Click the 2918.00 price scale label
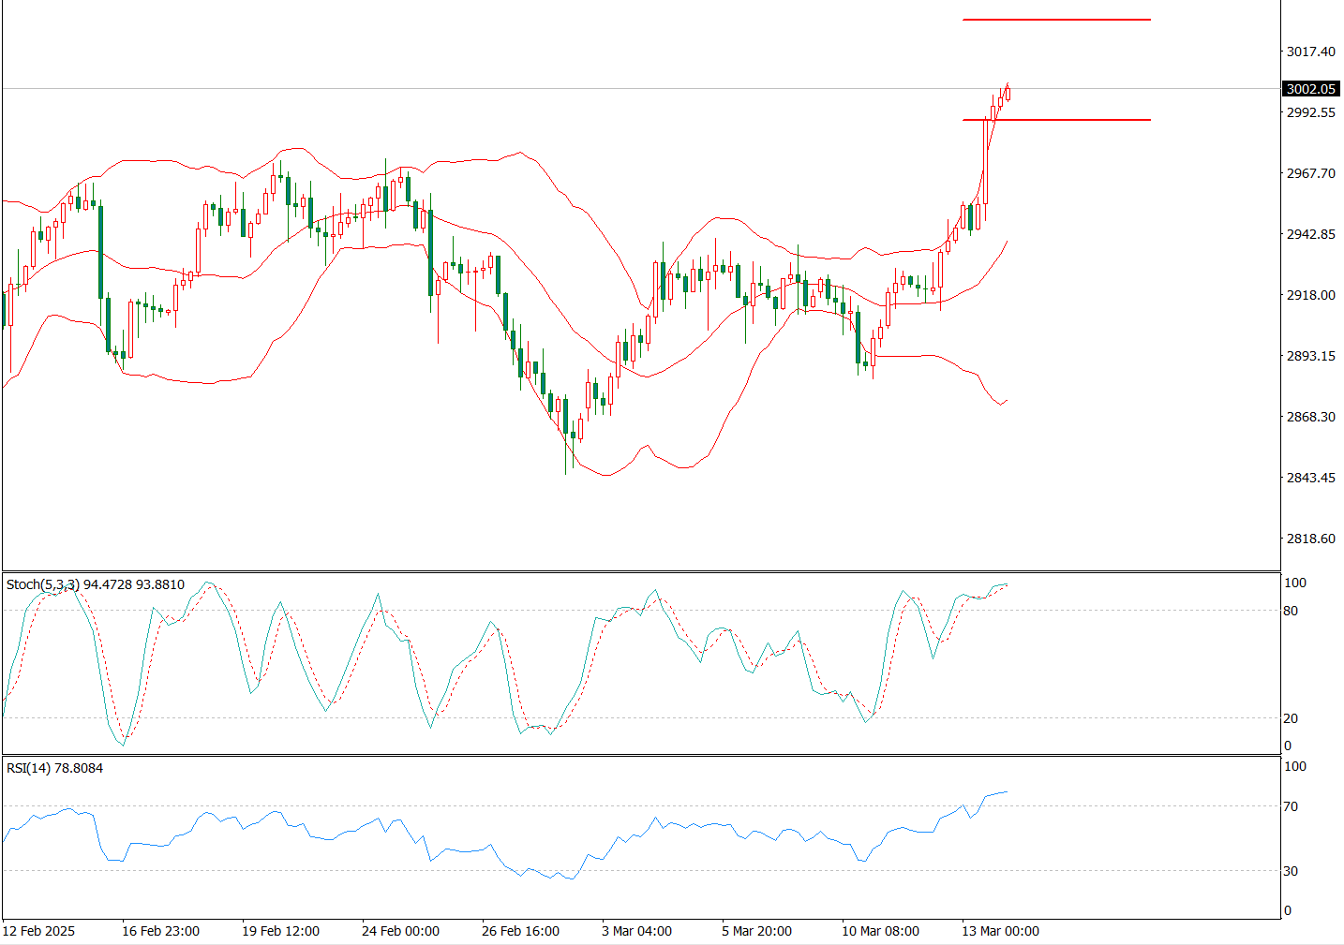1344x945 pixels. tap(1310, 295)
